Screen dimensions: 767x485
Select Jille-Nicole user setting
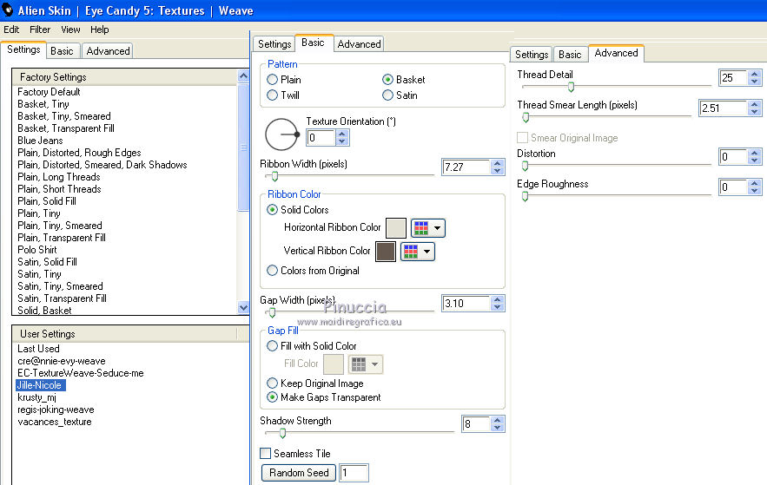[x=40, y=385]
